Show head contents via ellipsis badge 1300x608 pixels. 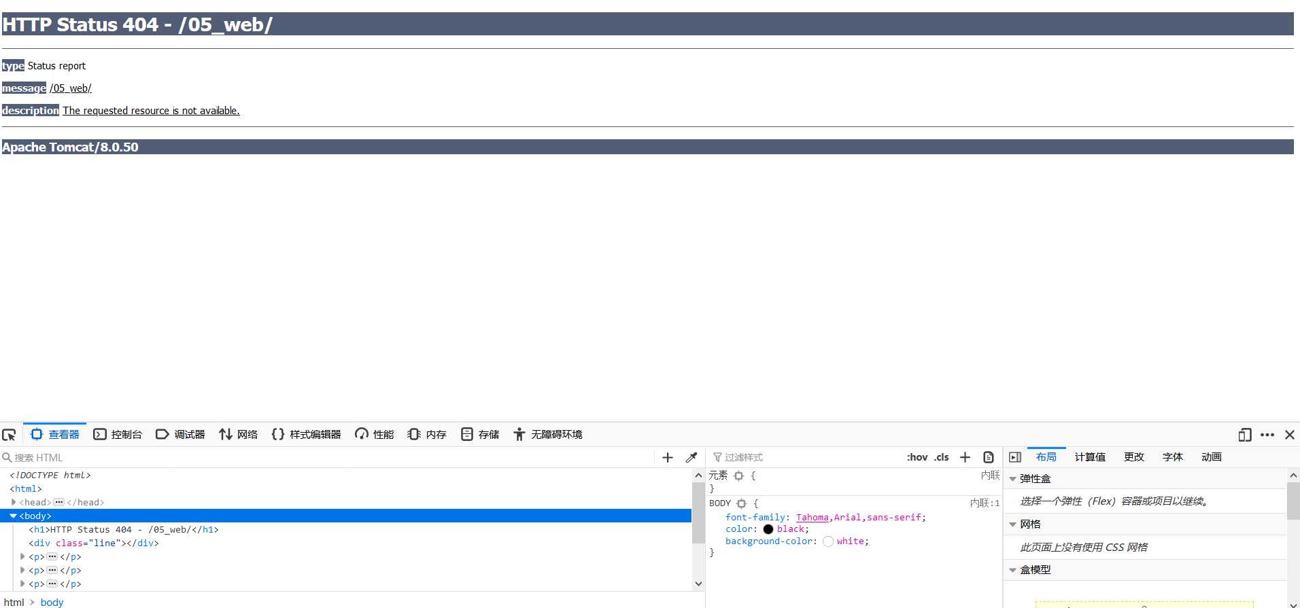click(x=59, y=503)
